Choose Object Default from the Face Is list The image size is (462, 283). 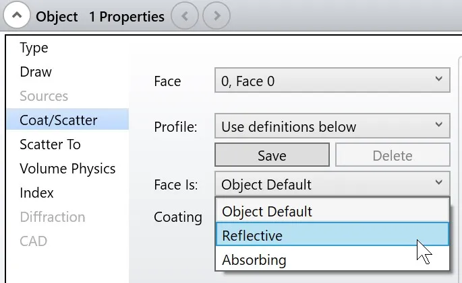[x=267, y=211]
